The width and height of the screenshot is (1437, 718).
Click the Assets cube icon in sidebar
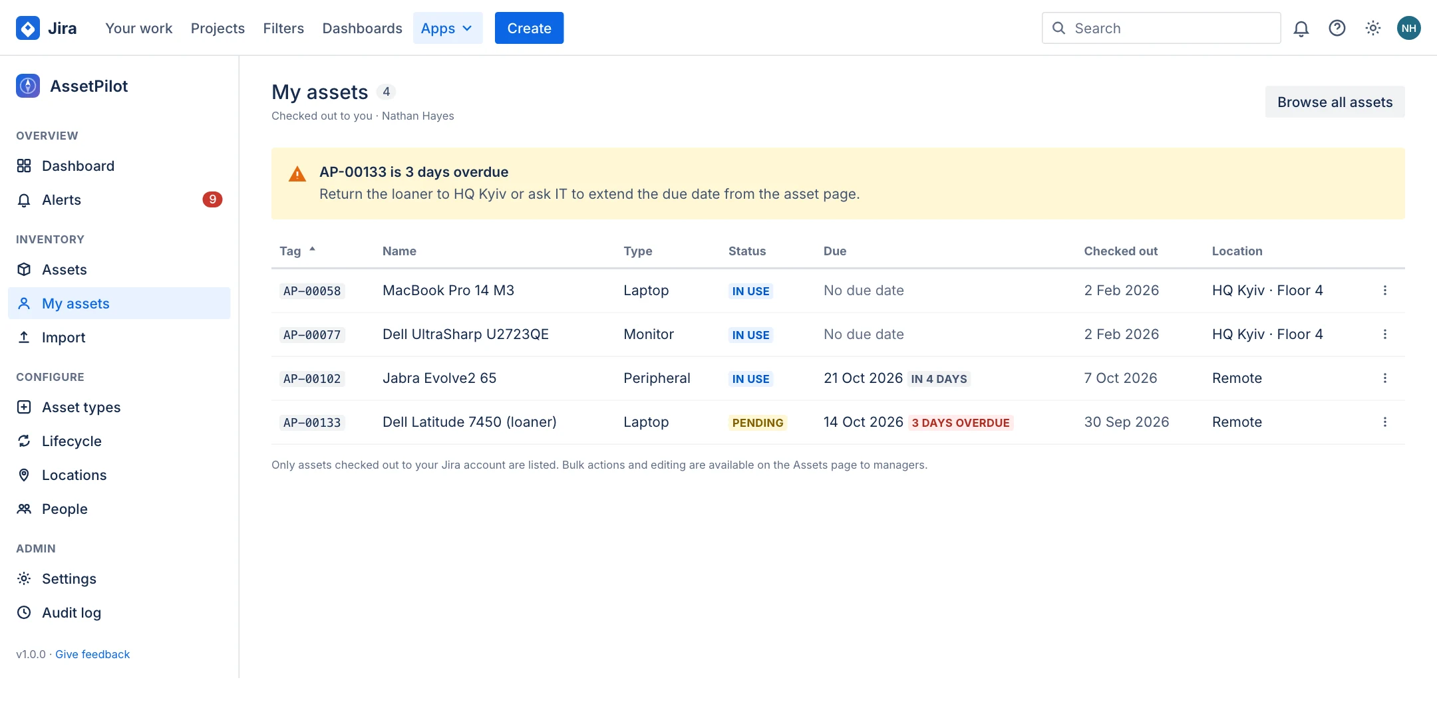pos(24,269)
